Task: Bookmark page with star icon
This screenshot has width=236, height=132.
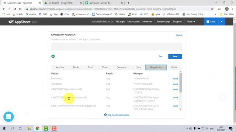Action: (212, 9)
